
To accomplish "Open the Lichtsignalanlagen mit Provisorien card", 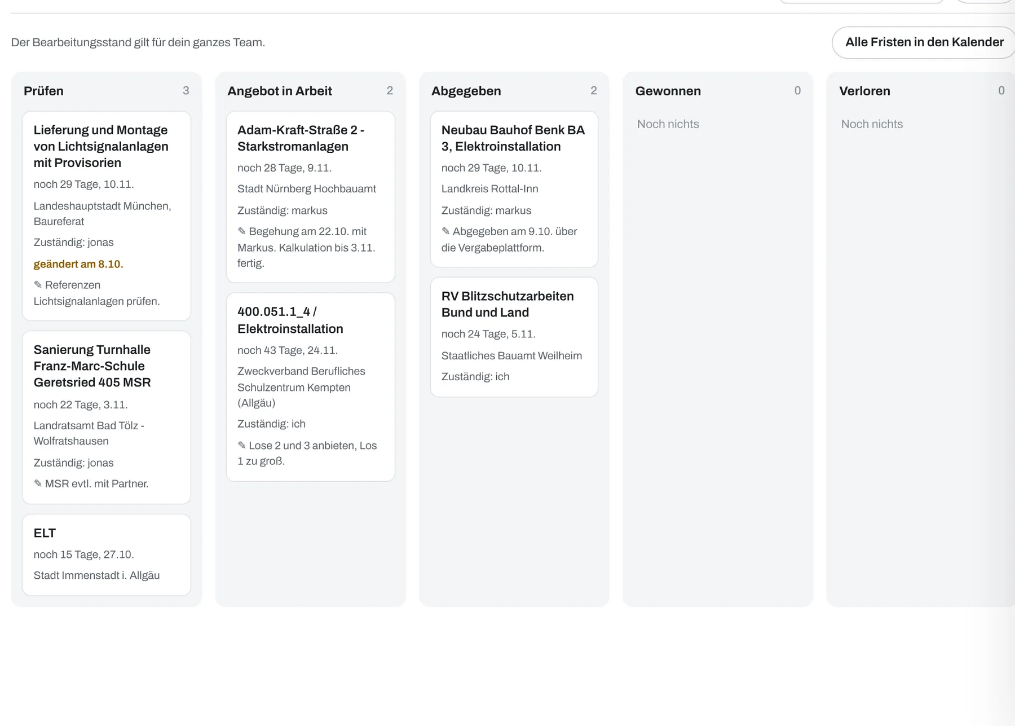I will [107, 216].
